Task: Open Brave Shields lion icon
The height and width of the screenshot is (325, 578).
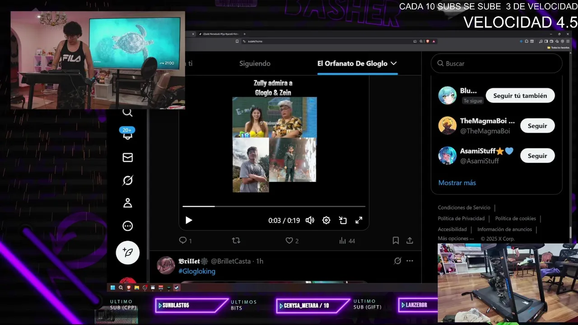Action: coord(428,41)
